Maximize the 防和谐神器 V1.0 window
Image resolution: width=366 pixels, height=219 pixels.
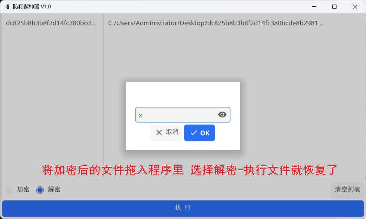(x=334, y=7)
